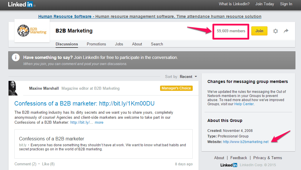Click LinkedIn Corp. © 2015 text
The height and width of the screenshot is (170, 301).
(258, 165)
